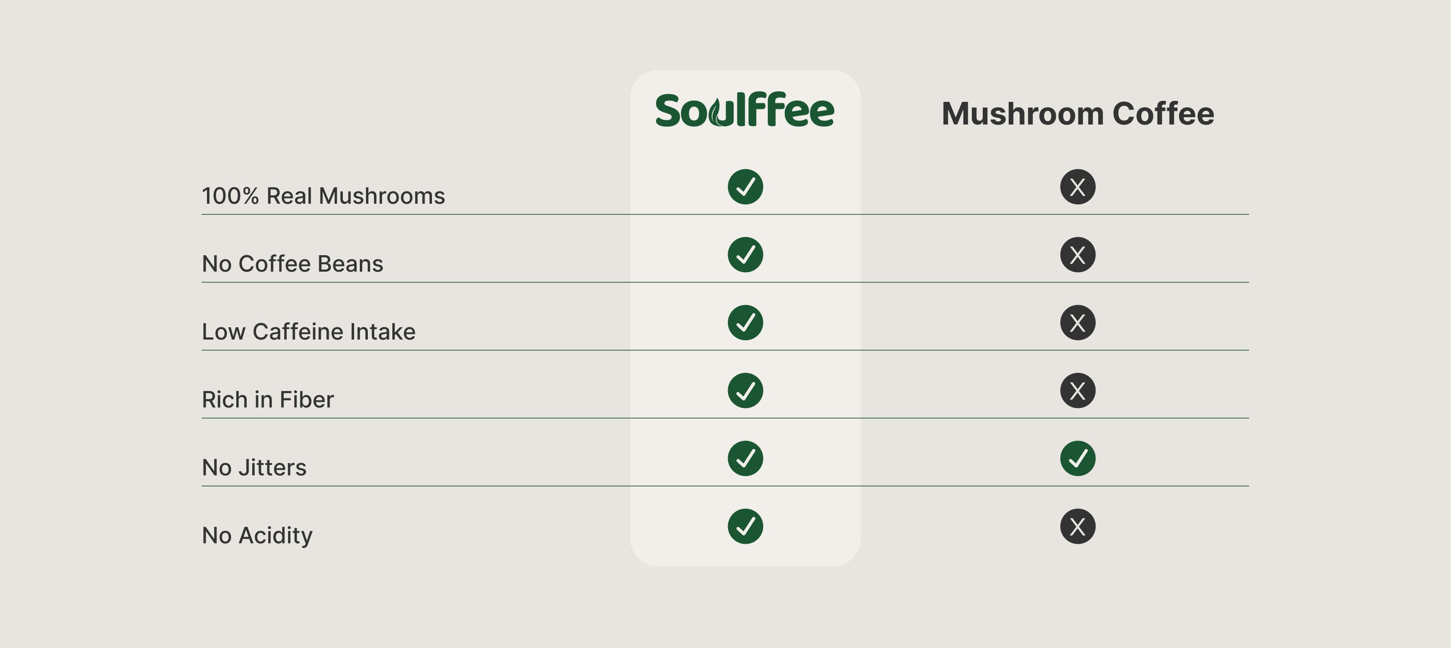Click the Soulffee logo
The width and height of the screenshot is (1451, 648).
pos(745,109)
